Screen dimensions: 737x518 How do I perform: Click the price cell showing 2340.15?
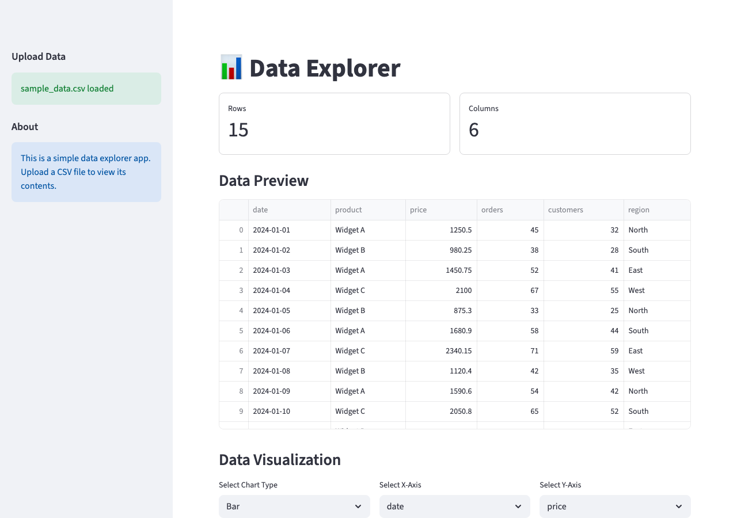(x=459, y=351)
